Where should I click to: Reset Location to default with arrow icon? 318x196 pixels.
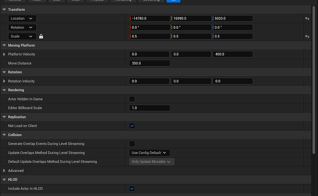pos(307,19)
